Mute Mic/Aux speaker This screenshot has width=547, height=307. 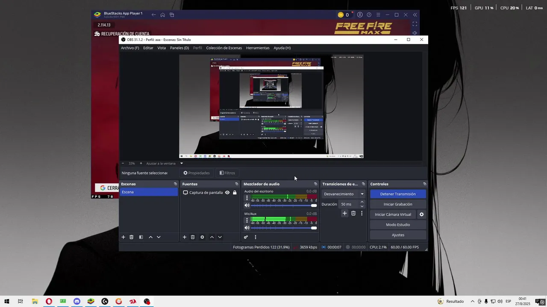click(x=247, y=228)
